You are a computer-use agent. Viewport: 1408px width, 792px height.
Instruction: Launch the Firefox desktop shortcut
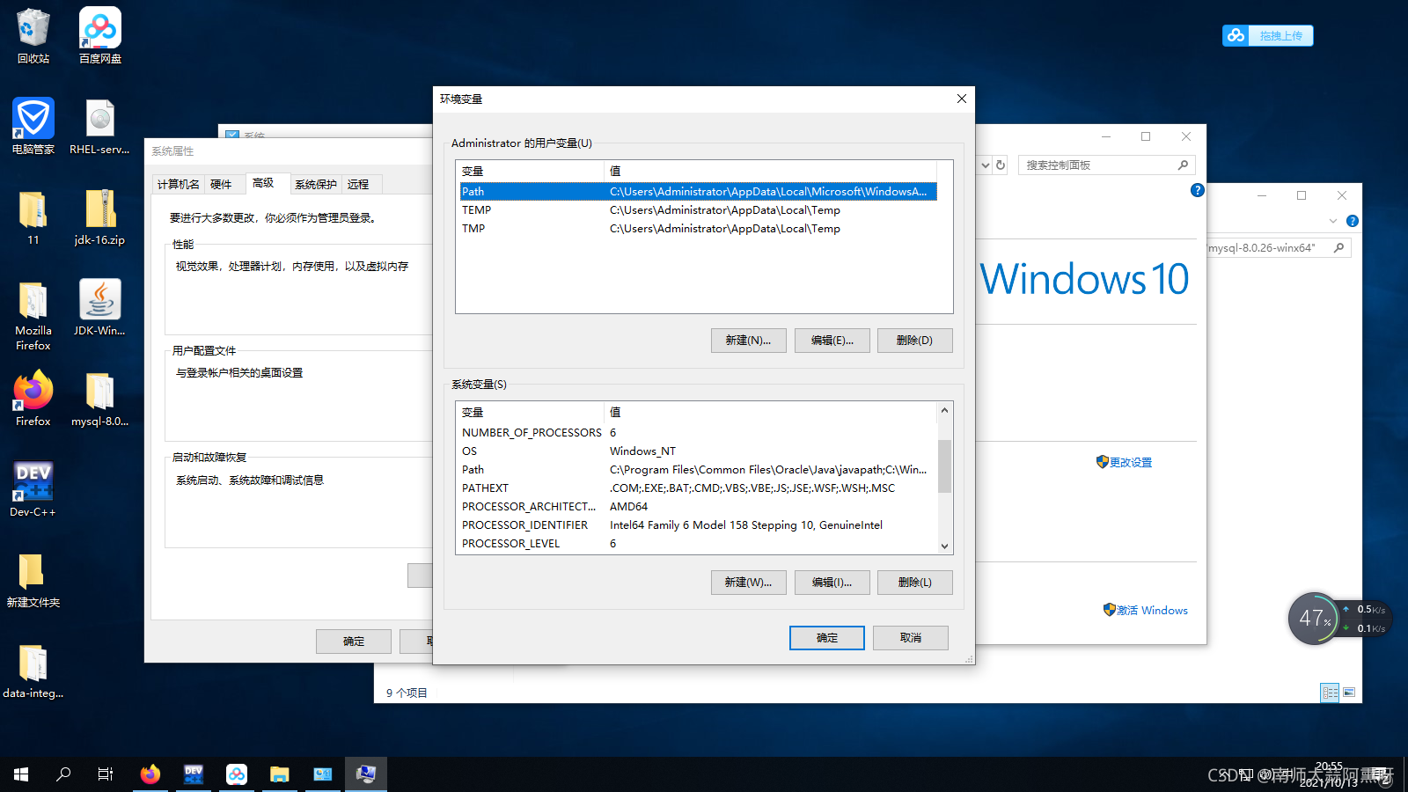(x=33, y=399)
